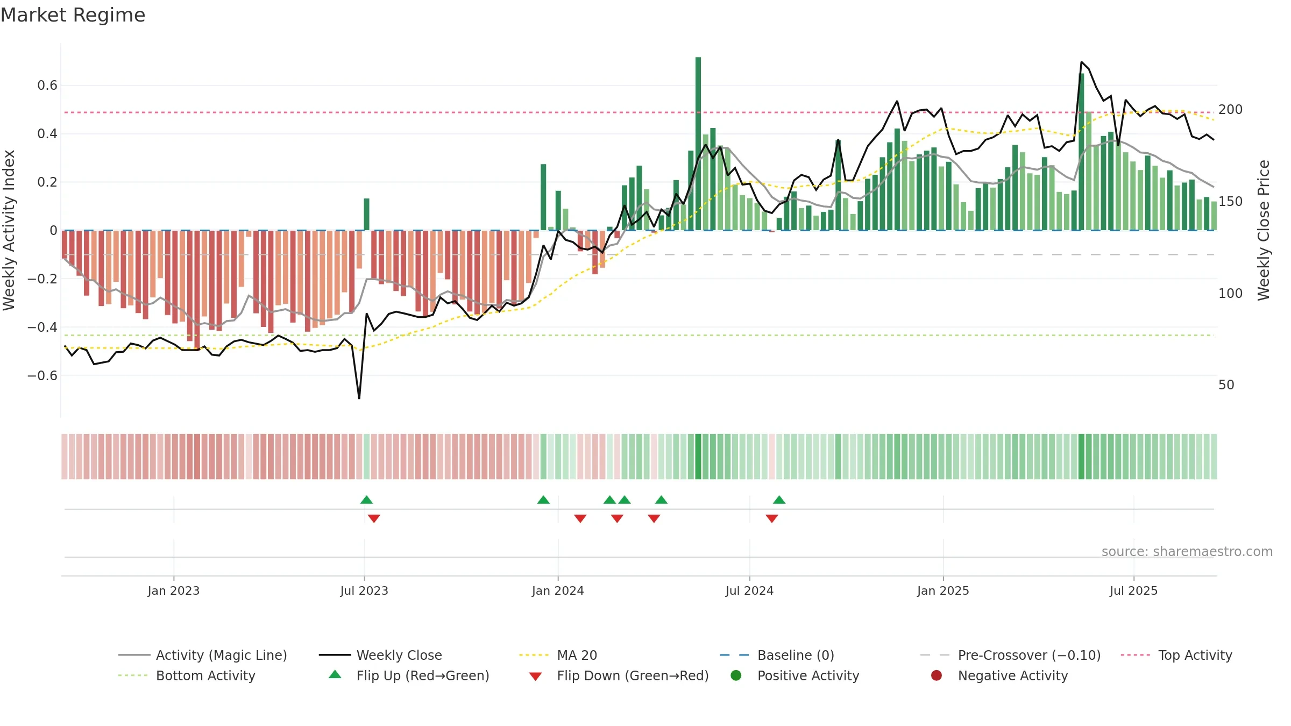
Task: Toggle Bottom Activity legend entry
Action: click(x=187, y=675)
